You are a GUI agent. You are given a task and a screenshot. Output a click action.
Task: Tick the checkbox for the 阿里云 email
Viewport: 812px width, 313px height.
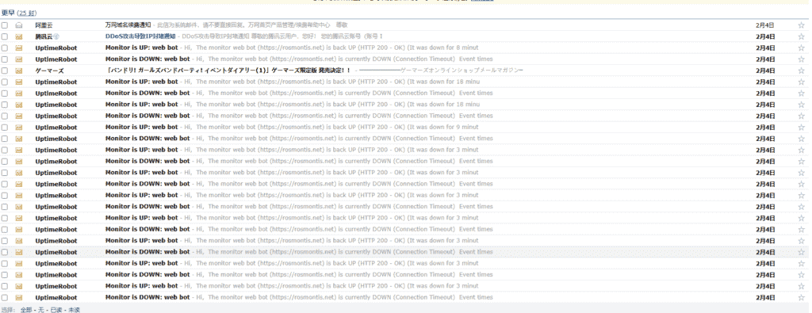(x=5, y=25)
